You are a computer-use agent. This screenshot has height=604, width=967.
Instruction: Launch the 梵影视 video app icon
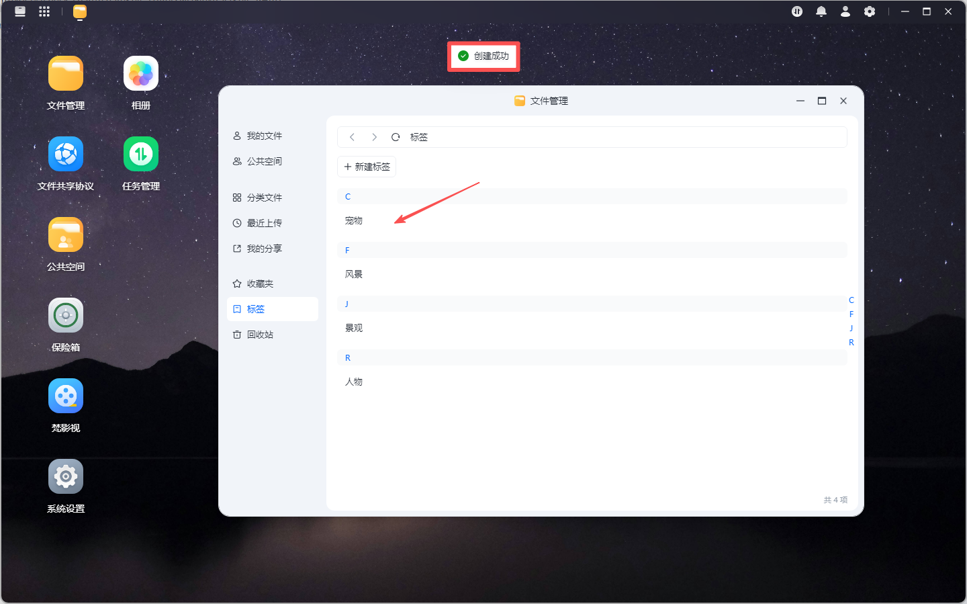tap(66, 396)
